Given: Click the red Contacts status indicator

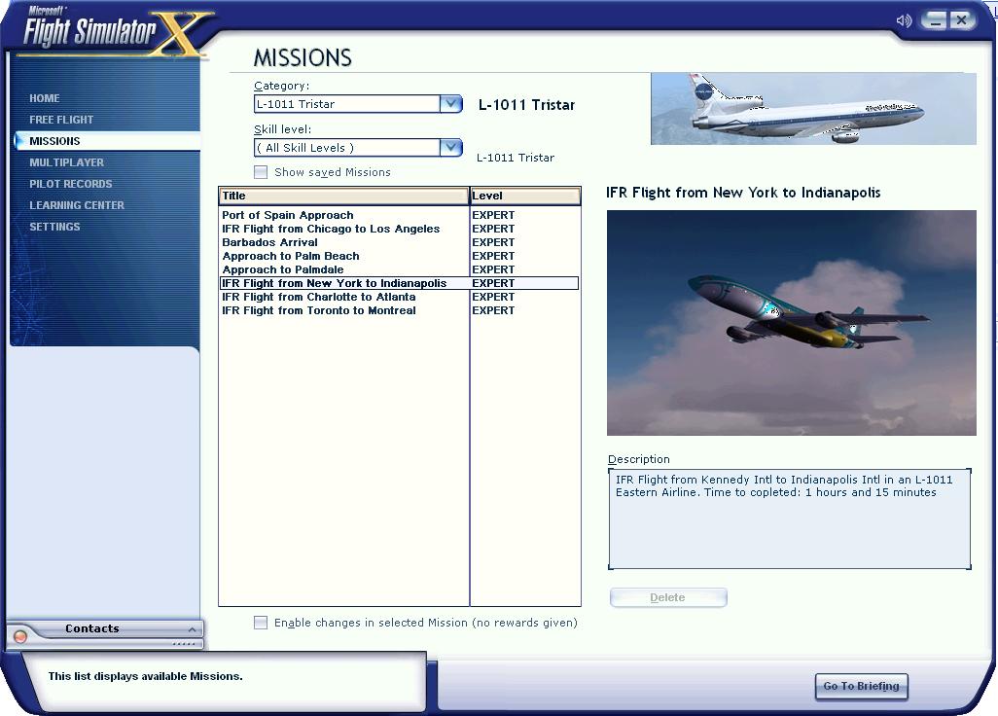Looking at the screenshot, I should pos(19,636).
